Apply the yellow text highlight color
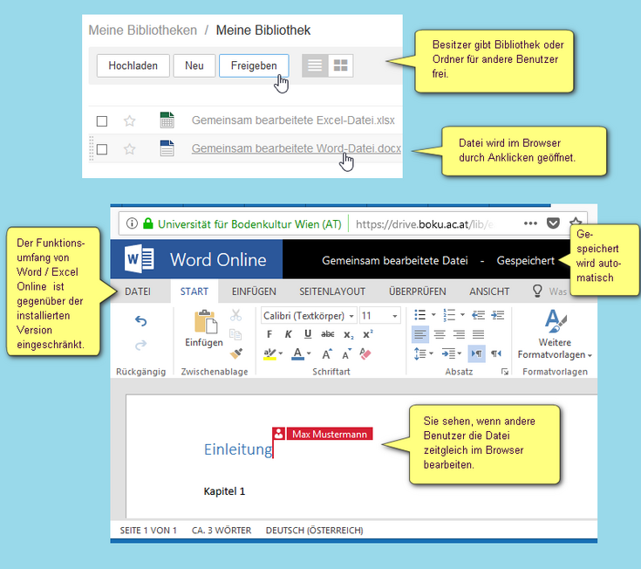The width and height of the screenshot is (641, 569). coord(269,353)
